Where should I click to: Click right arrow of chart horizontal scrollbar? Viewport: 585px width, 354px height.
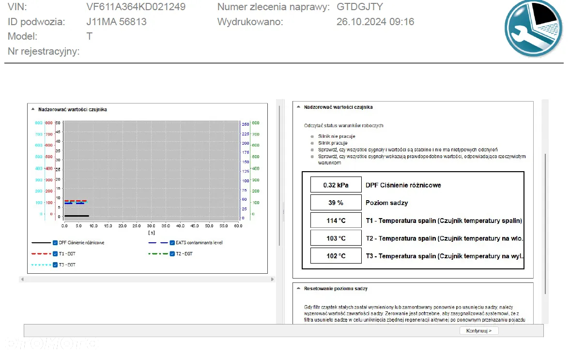coord(272,279)
